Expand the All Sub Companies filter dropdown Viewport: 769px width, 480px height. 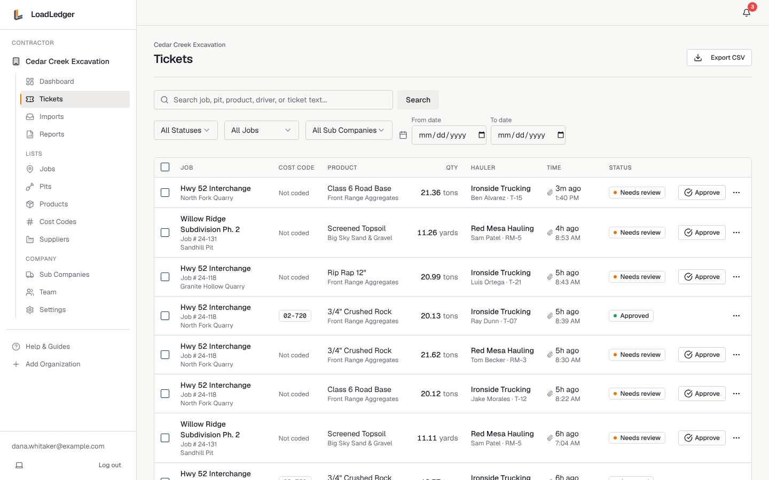point(349,130)
